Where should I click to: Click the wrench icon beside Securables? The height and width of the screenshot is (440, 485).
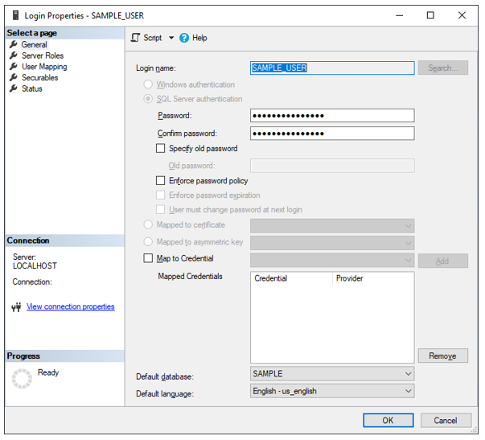coord(14,77)
